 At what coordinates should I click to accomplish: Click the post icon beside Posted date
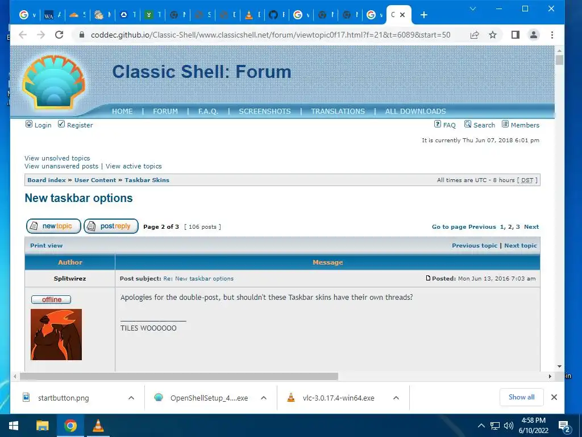pos(428,278)
